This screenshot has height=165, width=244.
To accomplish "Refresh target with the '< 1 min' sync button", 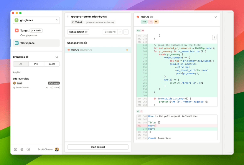I will [36, 30].
